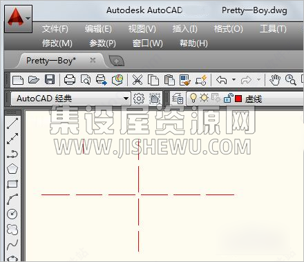Click the red color swatch of 虚线 layer
Viewport: 304px width, 262px height.
point(238,99)
